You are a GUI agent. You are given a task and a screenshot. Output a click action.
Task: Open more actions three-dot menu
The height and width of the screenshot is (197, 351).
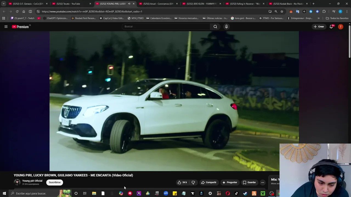pyautogui.click(x=262, y=182)
